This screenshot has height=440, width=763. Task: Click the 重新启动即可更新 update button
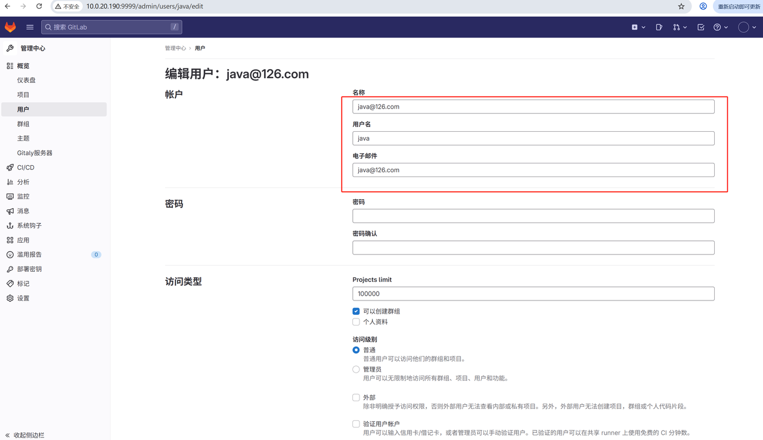738,7
